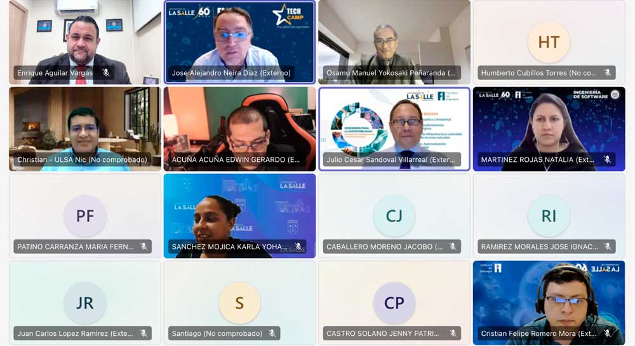Open Julio Cesar Sandoval Villarreal video tile

(x=394, y=129)
